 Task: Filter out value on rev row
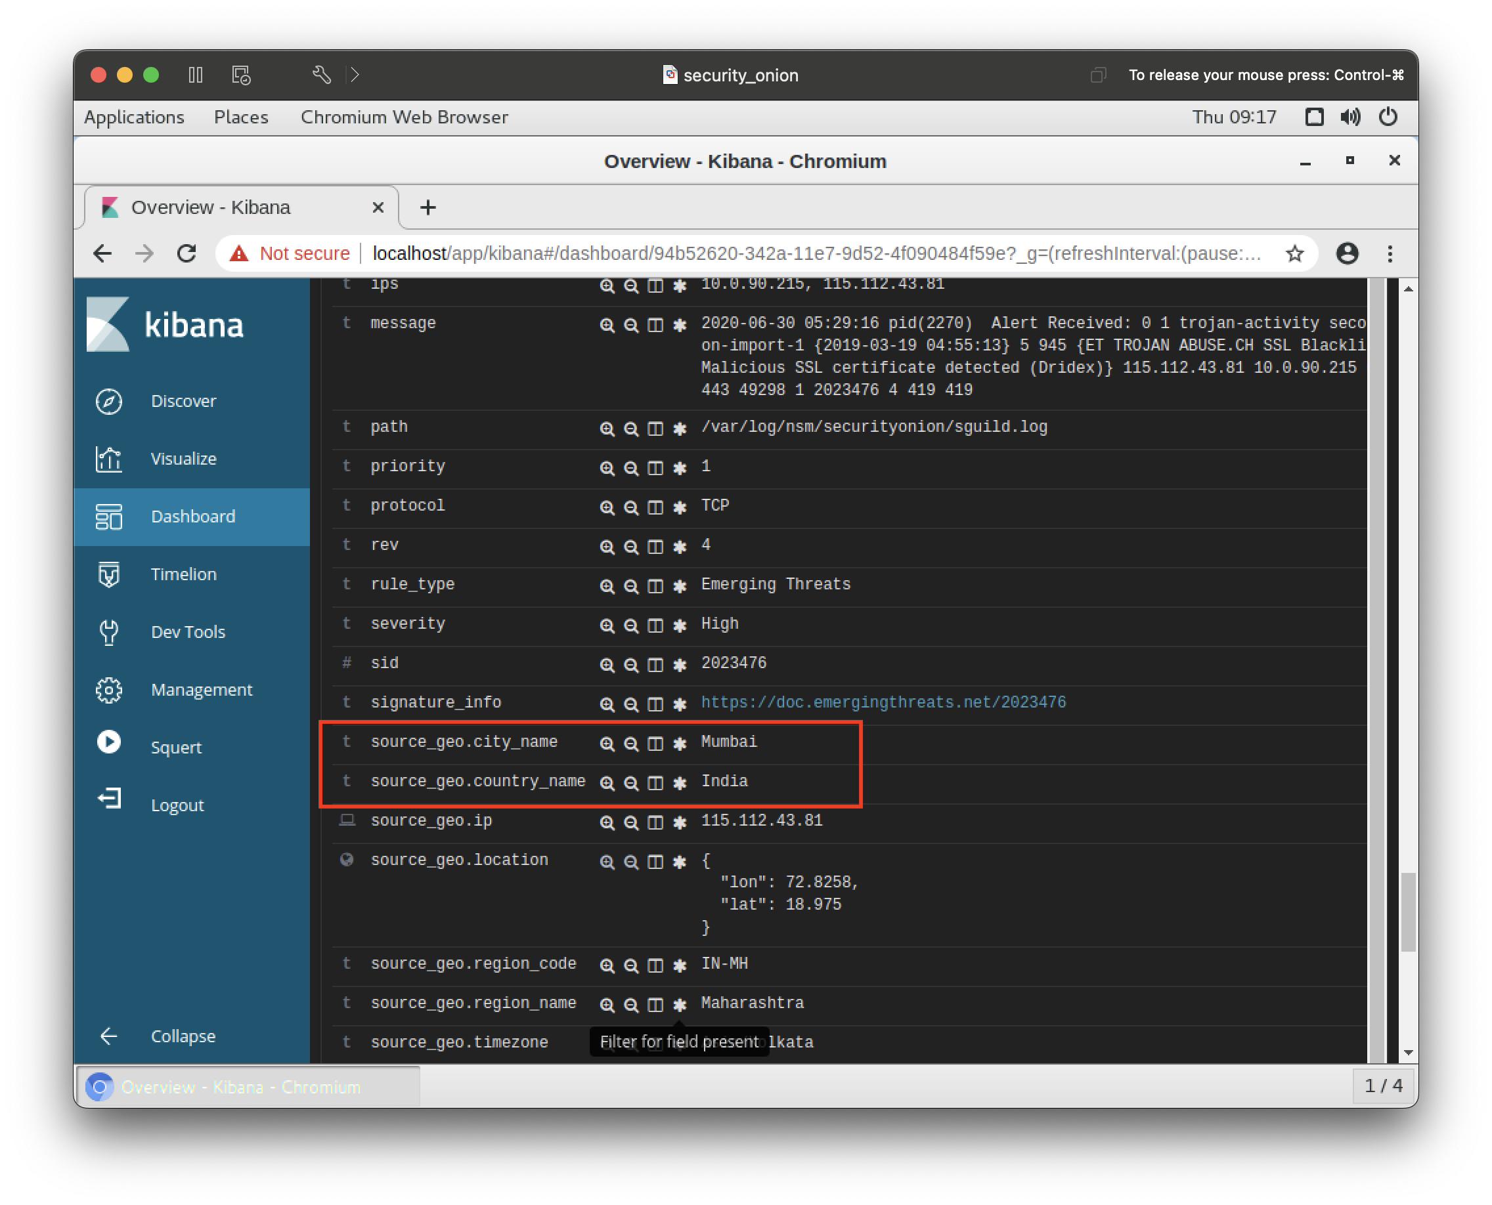[x=630, y=547]
